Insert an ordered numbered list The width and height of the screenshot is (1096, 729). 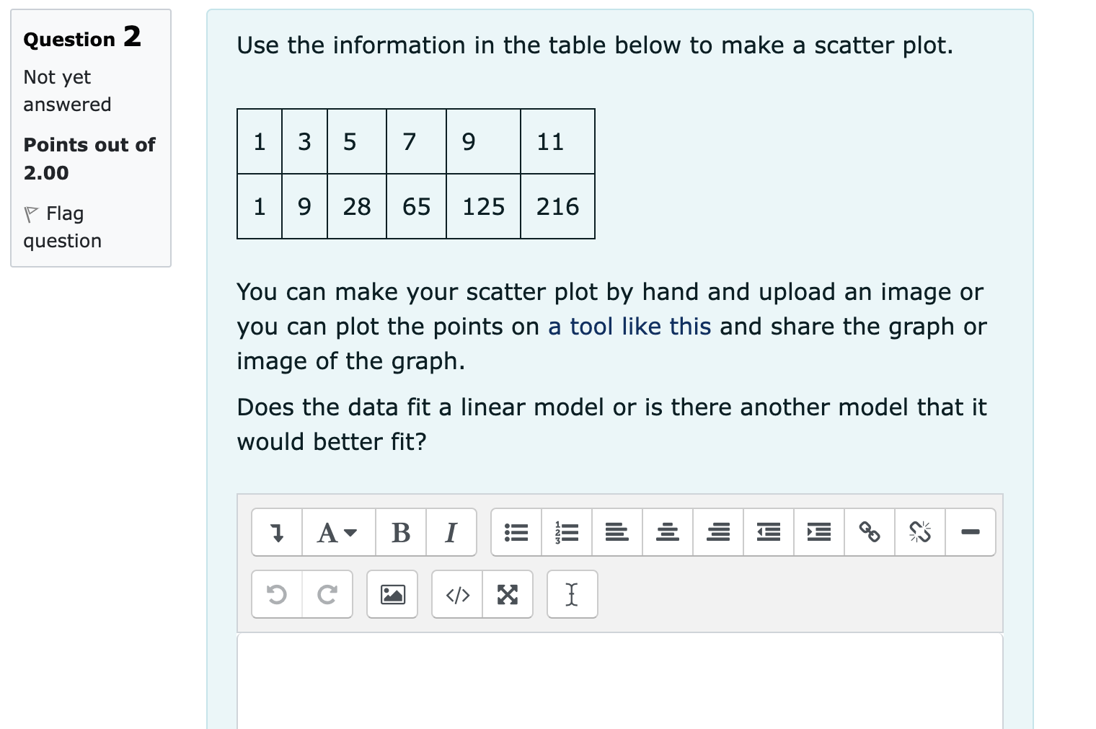(x=567, y=532)
